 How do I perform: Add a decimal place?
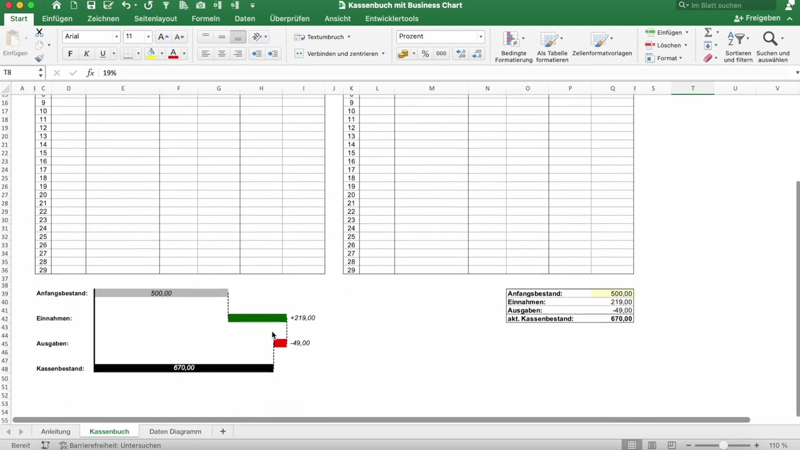[x=461, y=54]
